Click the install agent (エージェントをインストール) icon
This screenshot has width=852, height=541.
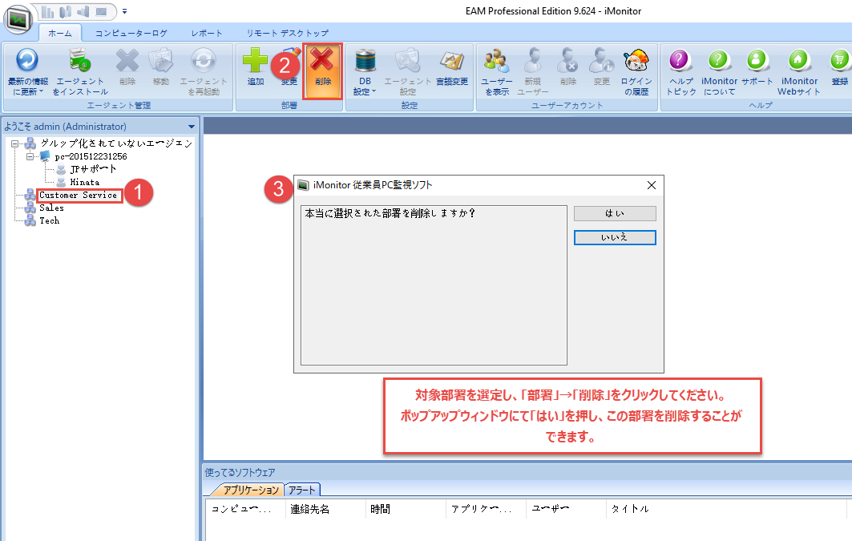[80, 61]
